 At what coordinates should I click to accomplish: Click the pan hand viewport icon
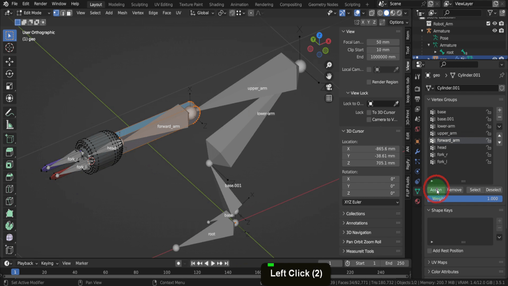[329, 76]
